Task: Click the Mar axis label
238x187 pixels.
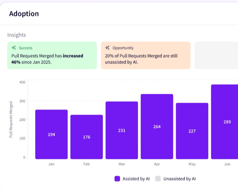Action: 122,164
